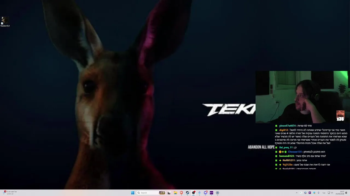This screenshot has height=196, width=350.
Task: Switch to OBS Studio in the taskbar
Action: pos(194,193)
